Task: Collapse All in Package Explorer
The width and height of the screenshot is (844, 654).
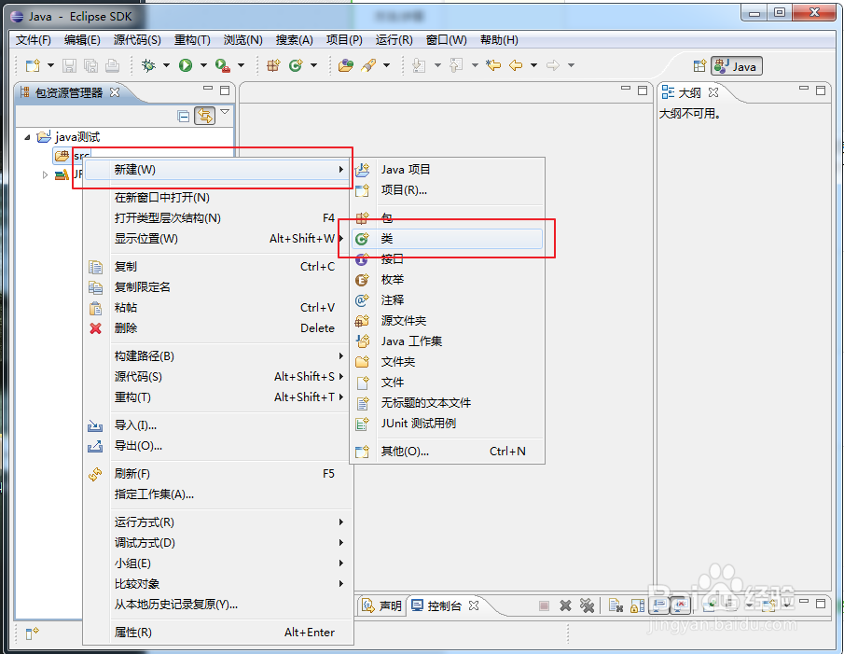Action: (x=184, y=116)
